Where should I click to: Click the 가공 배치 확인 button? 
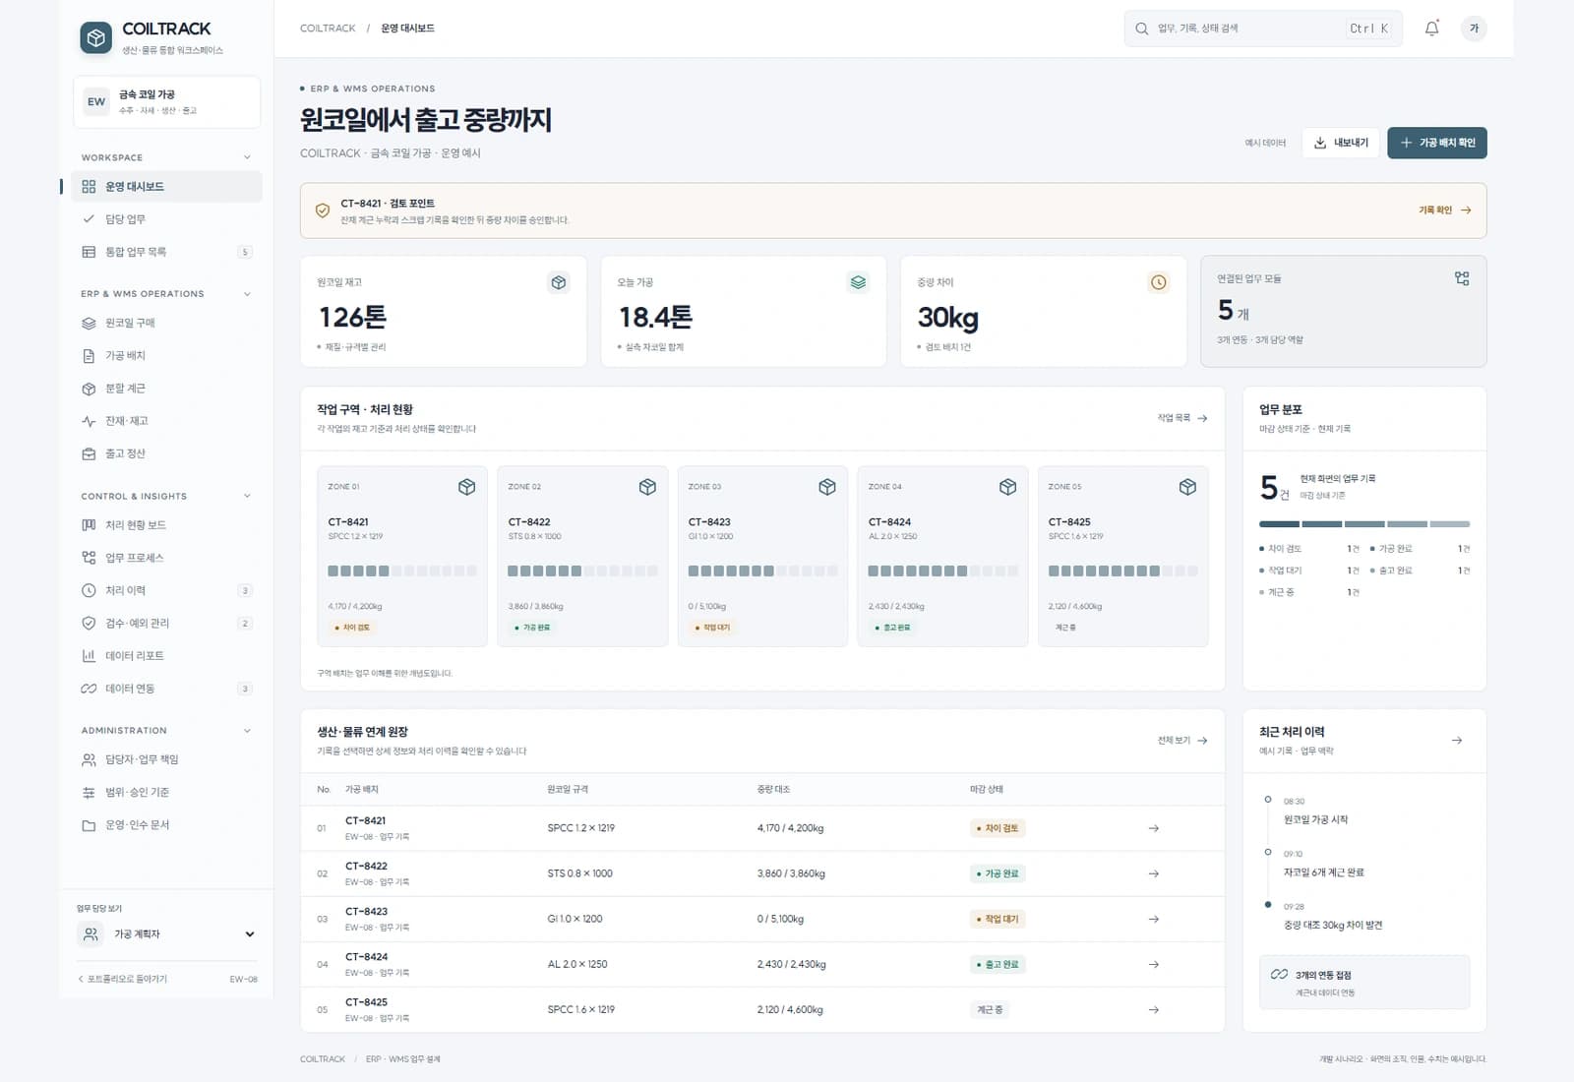pos(1437,143)
